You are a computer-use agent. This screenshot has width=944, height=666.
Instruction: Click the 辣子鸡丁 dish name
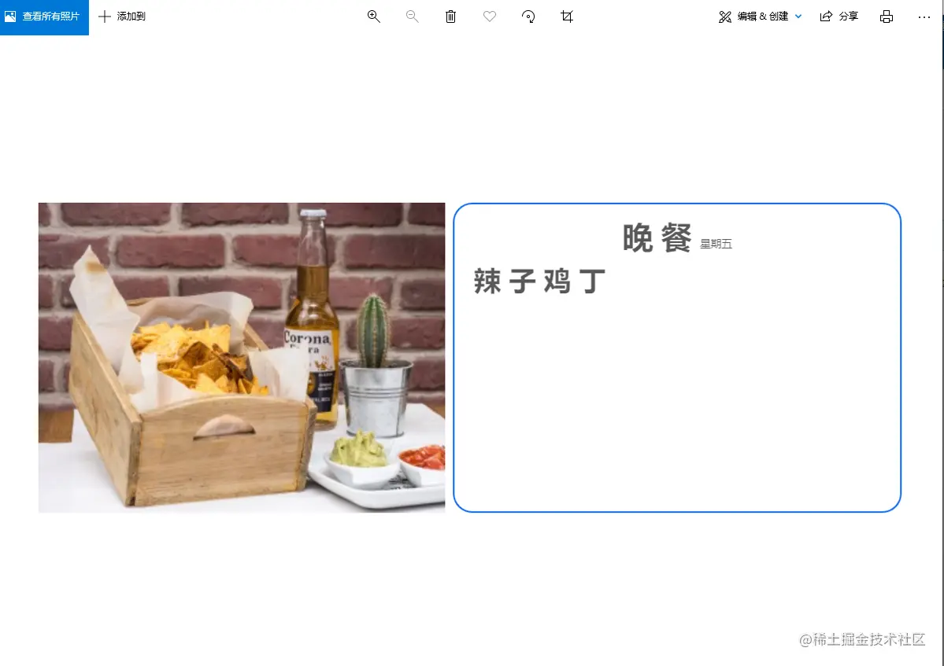pyautogui.click(x=539, y=281)
